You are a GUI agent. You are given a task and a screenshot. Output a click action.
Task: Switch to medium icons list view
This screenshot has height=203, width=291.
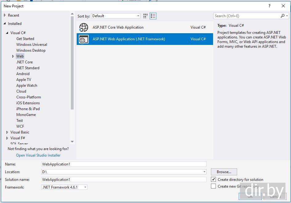tap(153, 16)
